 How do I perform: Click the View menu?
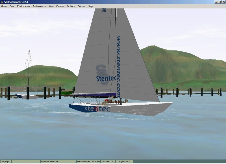pos(51,6)
